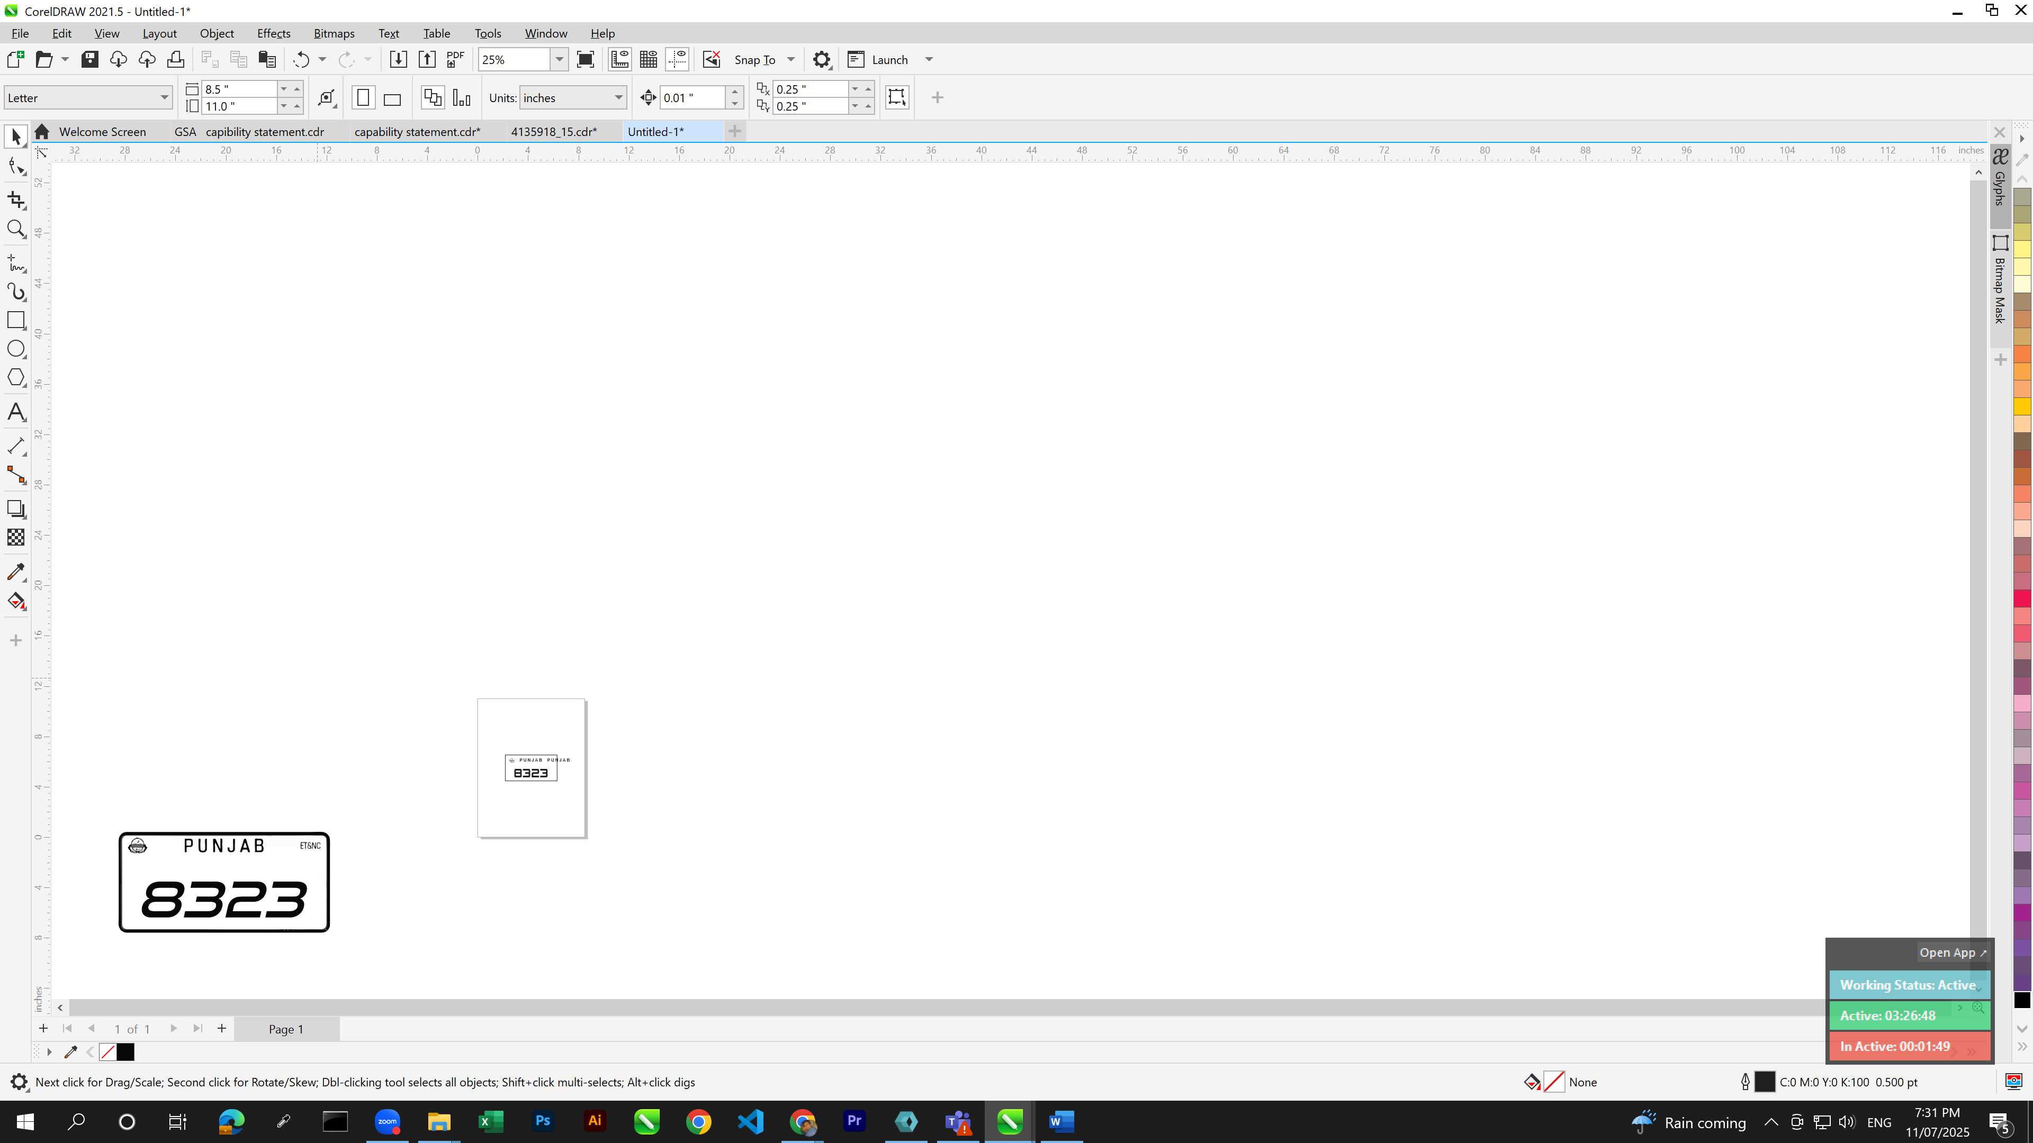Image resolution: width=2033 pixels, height=1143 pixels.
Task: Toggle show rulers
Action: pyautogui.click(x=619, y=59)
